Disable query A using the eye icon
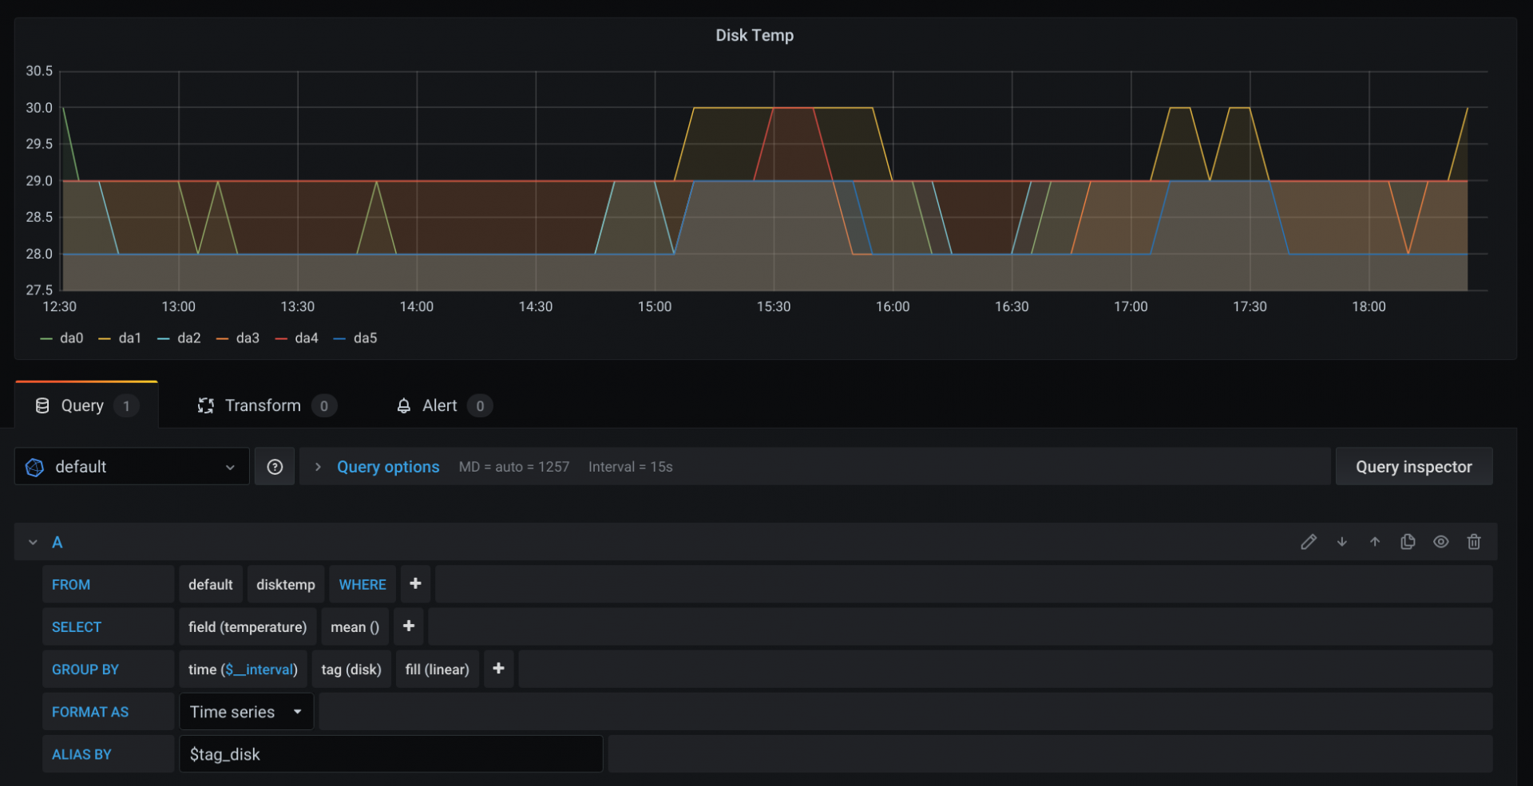This screenshot has height=786, width=1533. (1440, 542)
